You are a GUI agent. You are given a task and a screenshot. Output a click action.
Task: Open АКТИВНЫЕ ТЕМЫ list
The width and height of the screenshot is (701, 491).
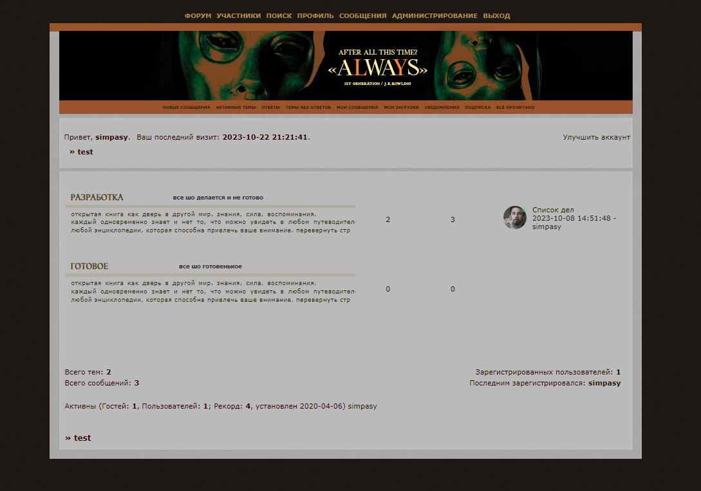point(236,107)
